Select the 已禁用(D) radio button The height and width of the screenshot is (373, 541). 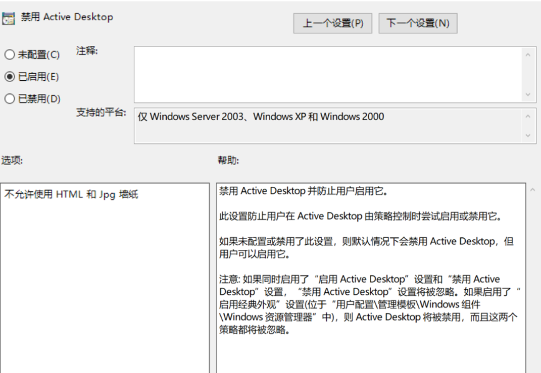10,99
